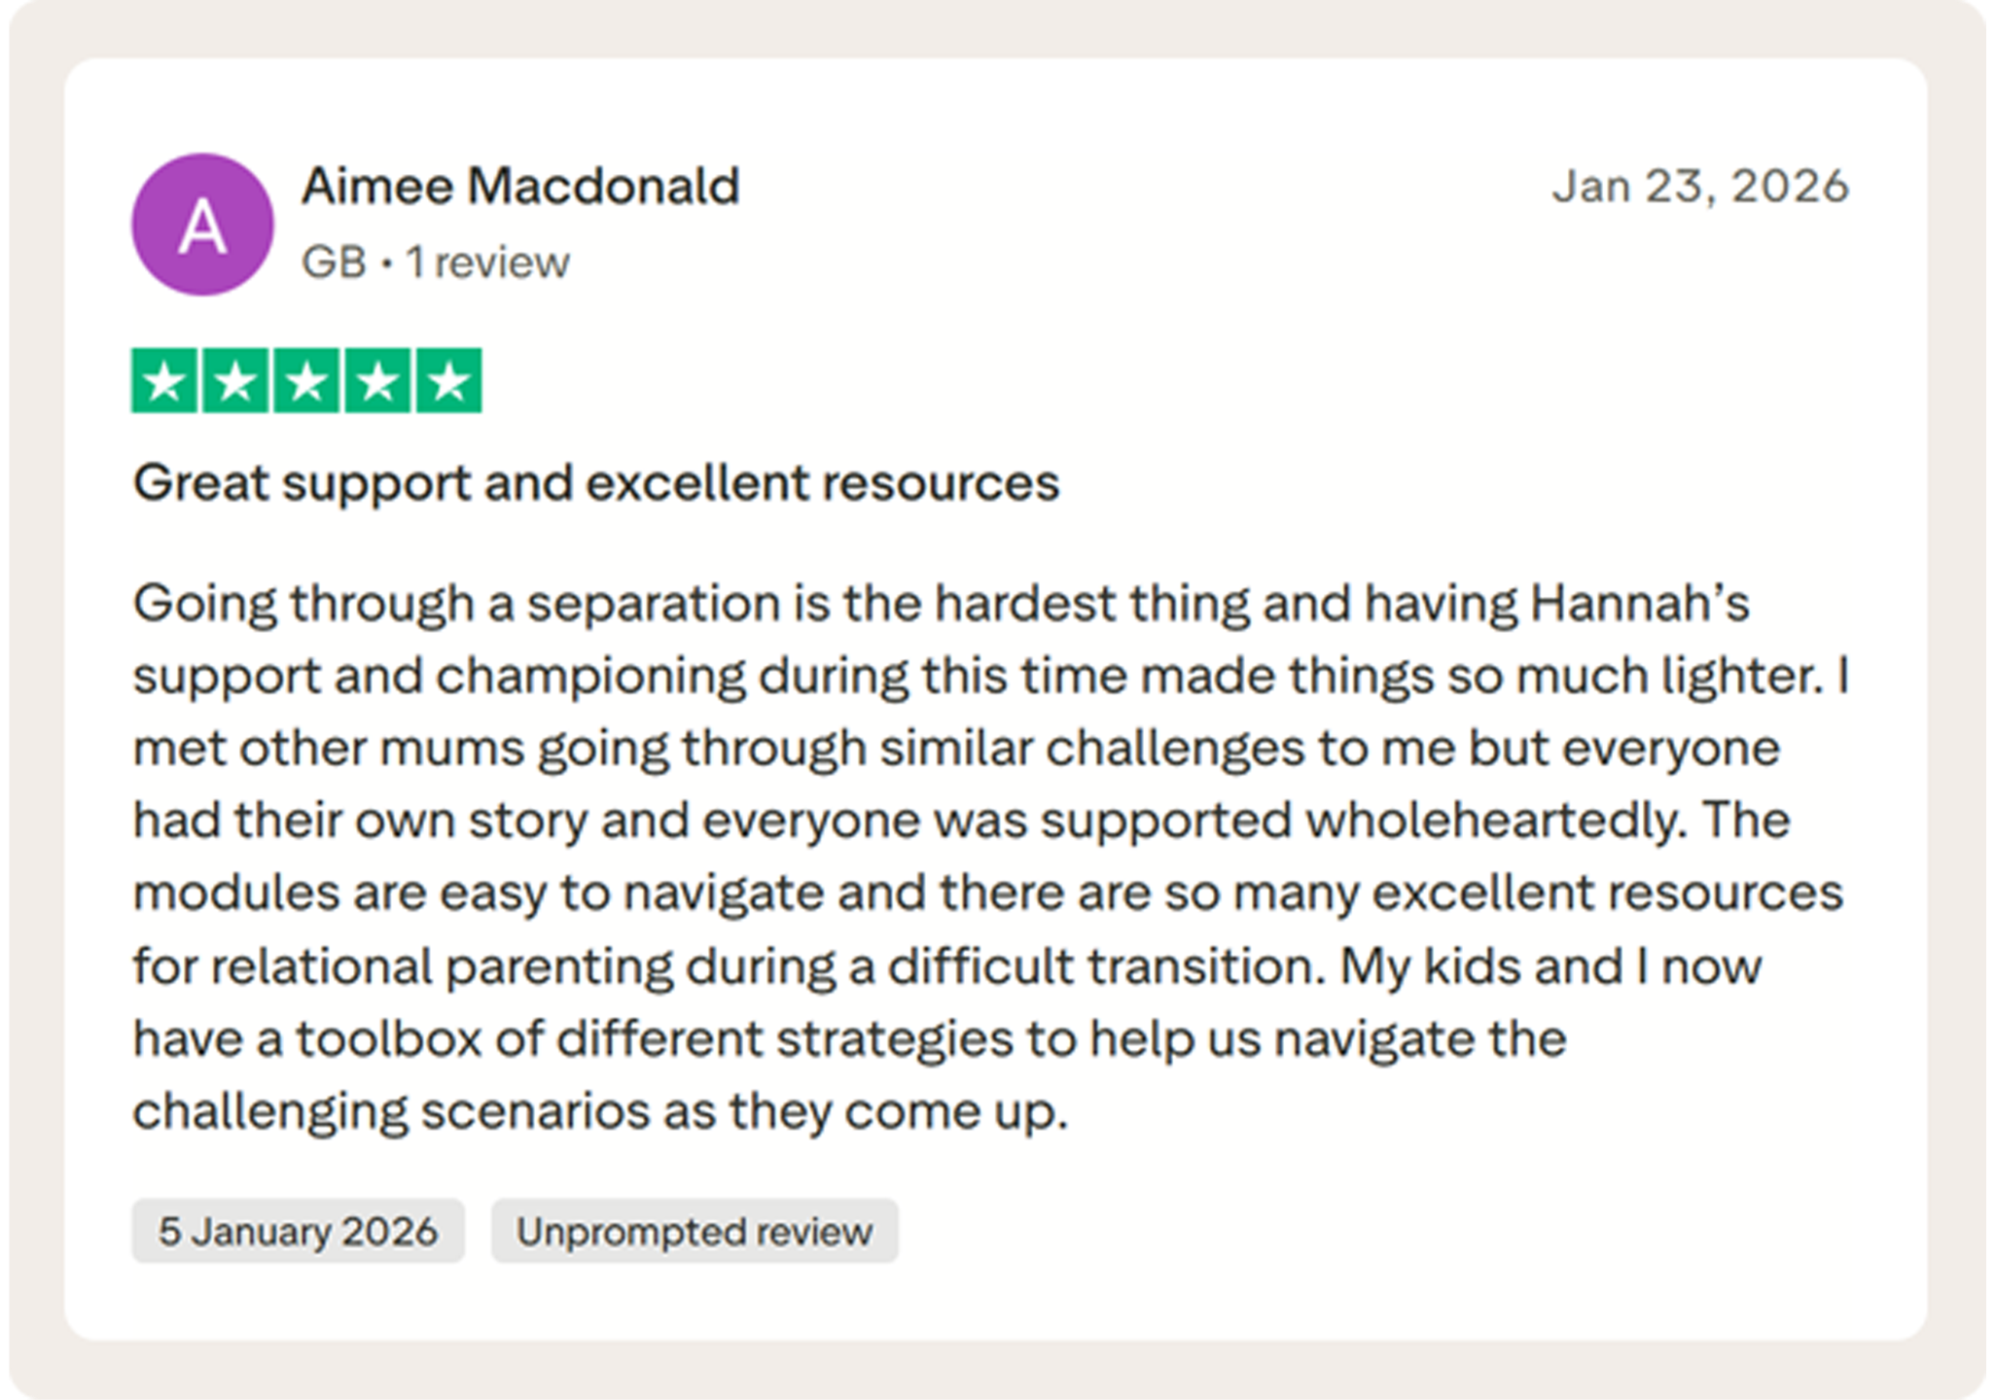Click the first green rating star

click(164, 380)
